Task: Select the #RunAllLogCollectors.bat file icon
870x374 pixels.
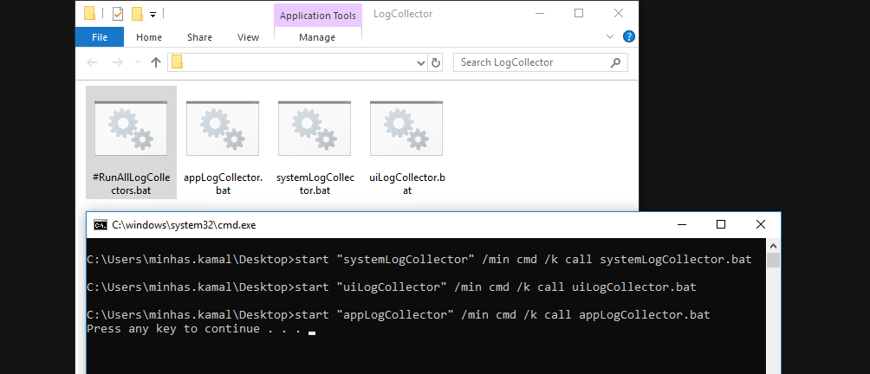Action: click(131, 128)
